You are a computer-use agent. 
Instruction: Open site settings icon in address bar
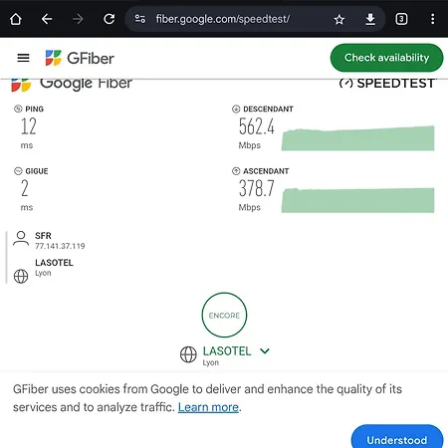pyautogui.click(x=139, y=19)
